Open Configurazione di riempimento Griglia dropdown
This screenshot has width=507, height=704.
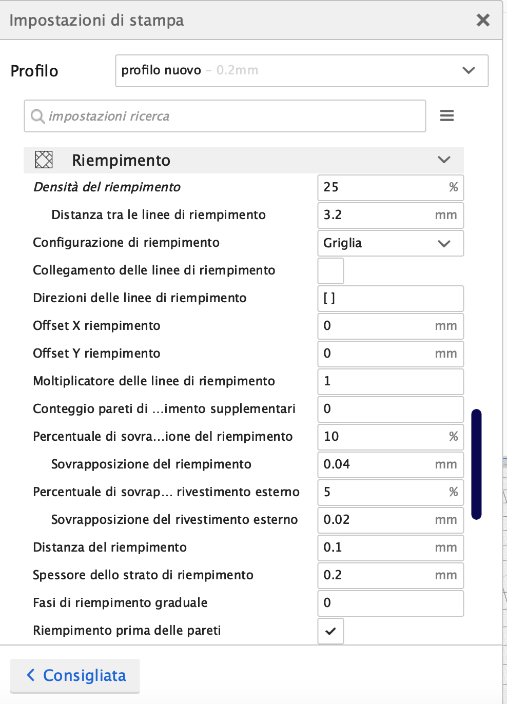tap(390, 243)
